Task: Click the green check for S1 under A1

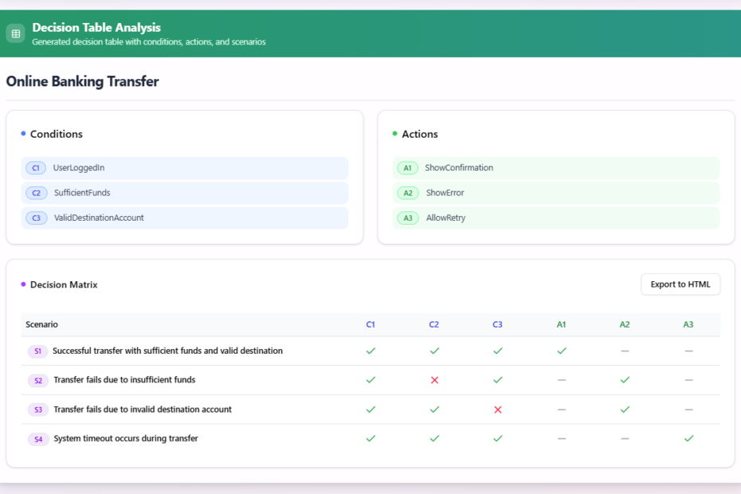Action: tap(562, 351)
